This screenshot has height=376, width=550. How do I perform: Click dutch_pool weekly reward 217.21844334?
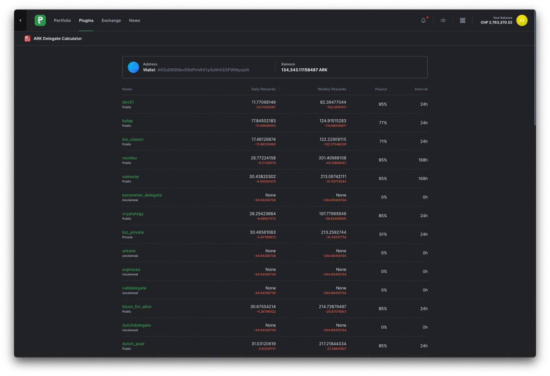[333, 344]
